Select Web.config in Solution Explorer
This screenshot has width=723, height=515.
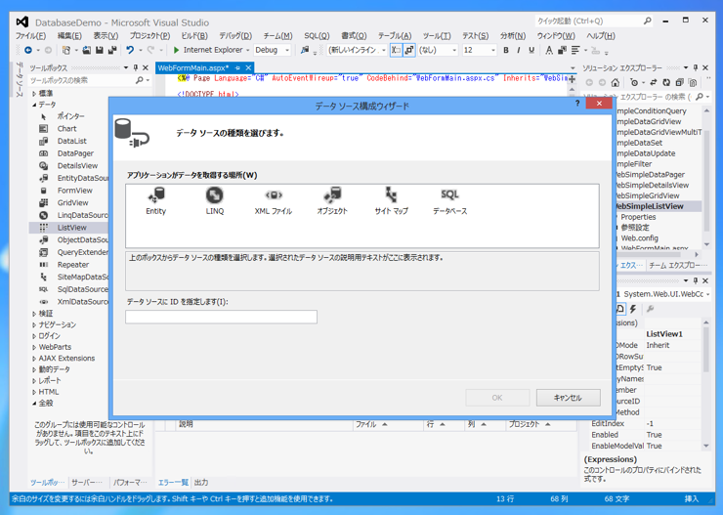click(639, 237)
